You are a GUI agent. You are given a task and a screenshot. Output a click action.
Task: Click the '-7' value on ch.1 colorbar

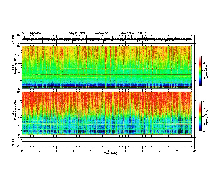pyautogui.click(x=204, y=86)
